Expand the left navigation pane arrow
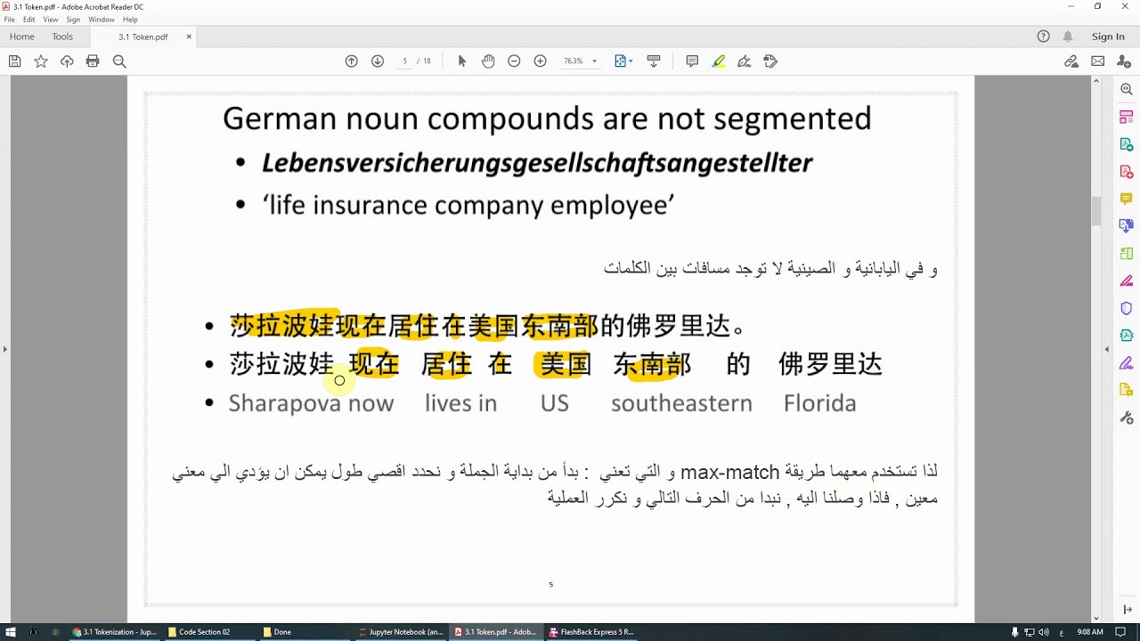 4,349
